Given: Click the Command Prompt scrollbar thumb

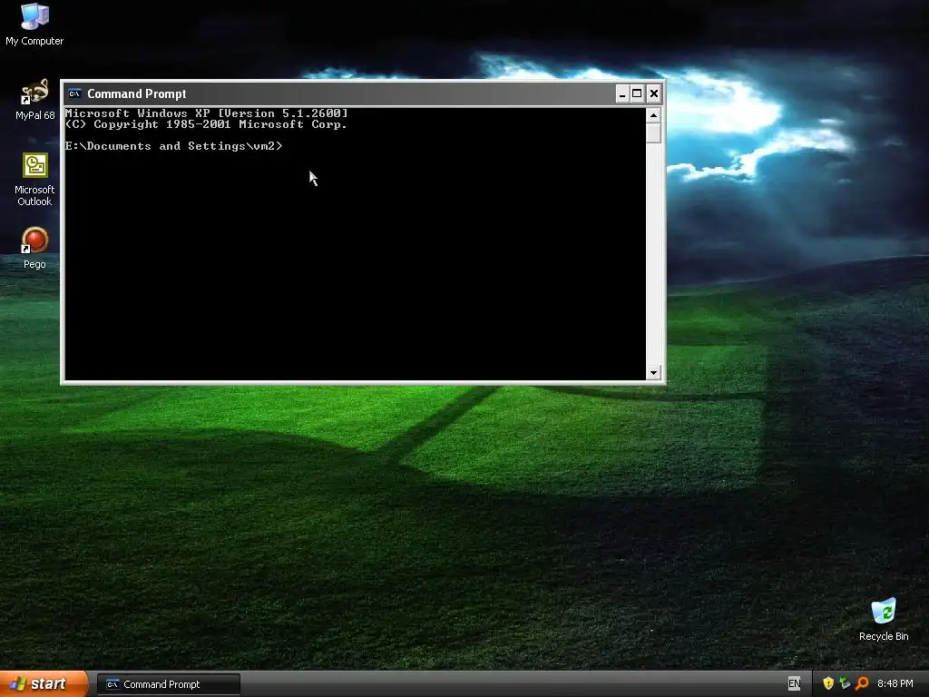Looking at the screenshot, I should point(653,133).
